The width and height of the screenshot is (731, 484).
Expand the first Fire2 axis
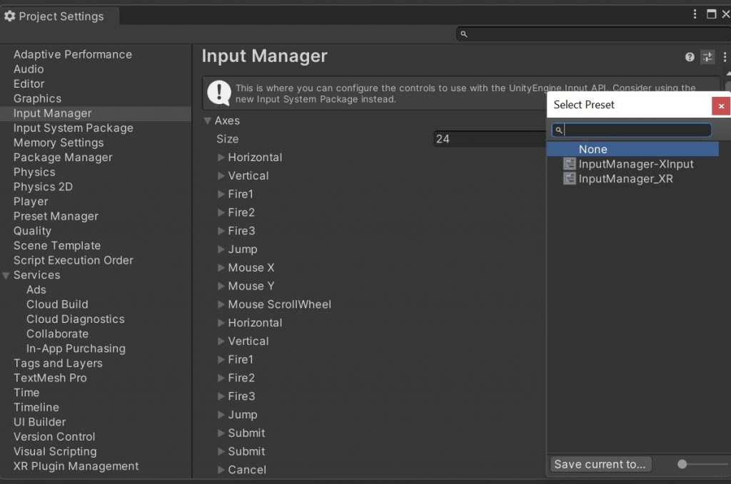point(221,212)
